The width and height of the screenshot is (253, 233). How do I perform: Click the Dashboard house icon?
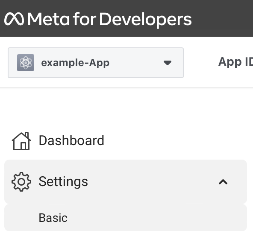click(x=21, y=141)
